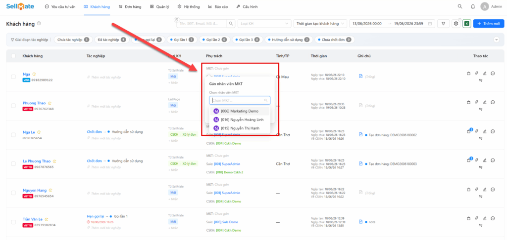Open the note icon in Nga's Ghi chú
Image resolution: width=507 pixels, height=240 pixels.
pyautogui.click(x=360, y=77)
